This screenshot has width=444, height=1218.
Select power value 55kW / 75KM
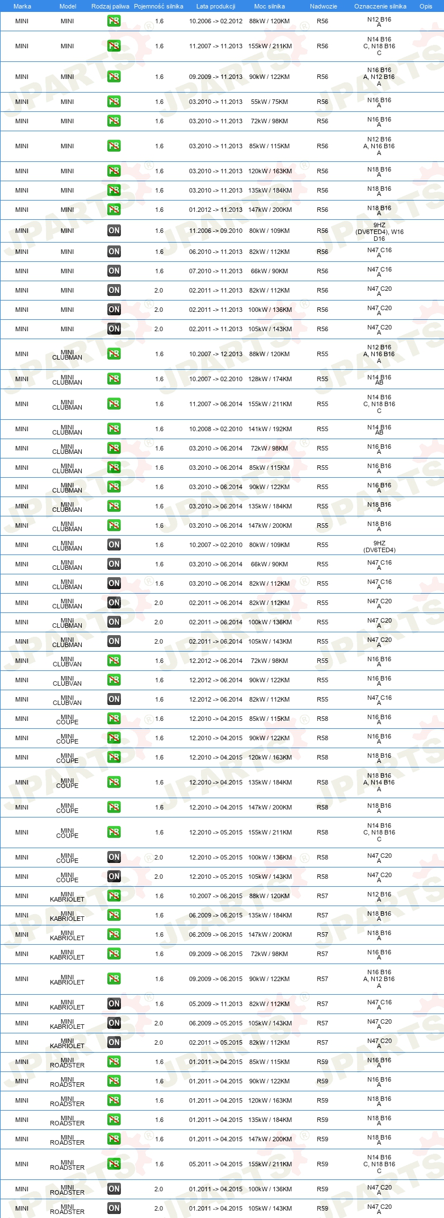pos(269,102)
